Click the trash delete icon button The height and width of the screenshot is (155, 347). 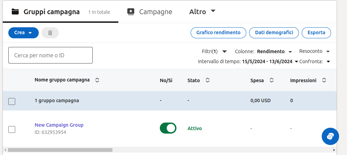(50, 33)
